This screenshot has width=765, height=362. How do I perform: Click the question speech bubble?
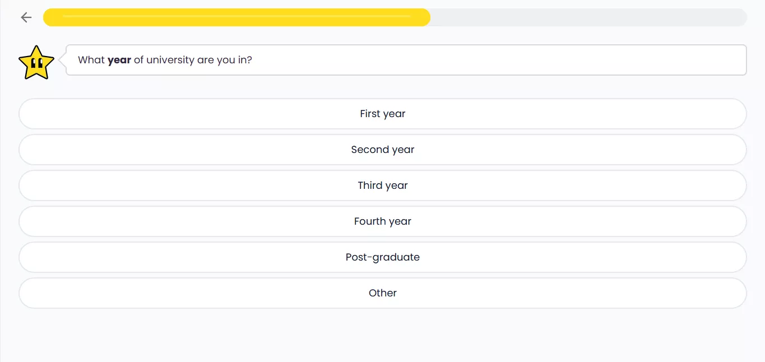(x=448, y=60)
